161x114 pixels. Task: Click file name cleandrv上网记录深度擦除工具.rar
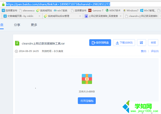click(x=43, y=44)
